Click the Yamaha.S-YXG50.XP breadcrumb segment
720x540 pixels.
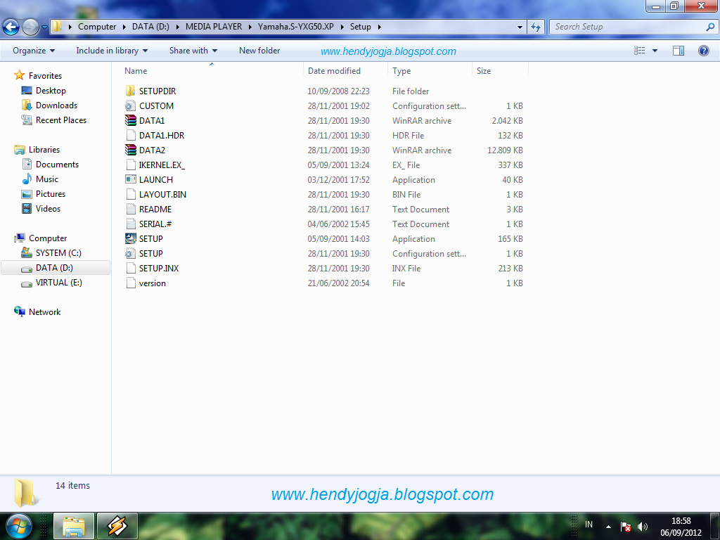(296, 27)
